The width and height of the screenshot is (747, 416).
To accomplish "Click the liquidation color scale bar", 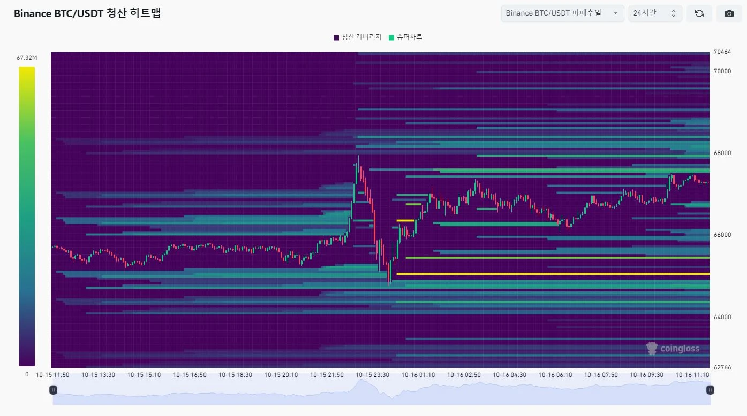I will pos(27,216).
